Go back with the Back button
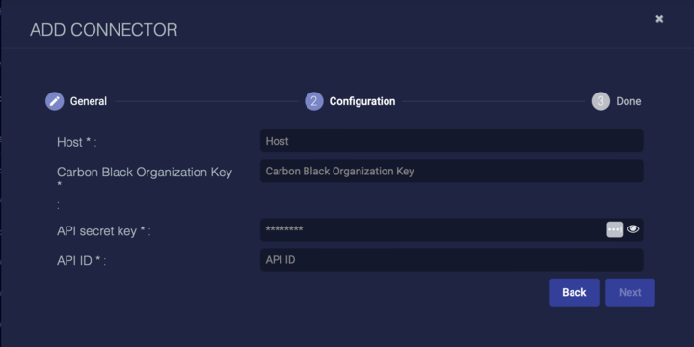694x347 pixels. (574, 292)
